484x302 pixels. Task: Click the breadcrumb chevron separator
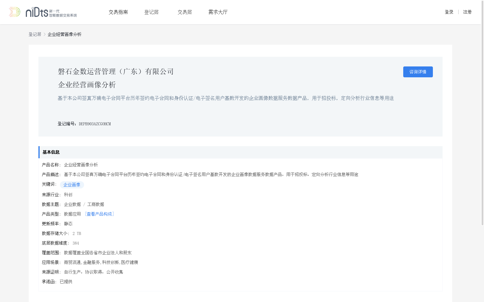coord(44,34)
